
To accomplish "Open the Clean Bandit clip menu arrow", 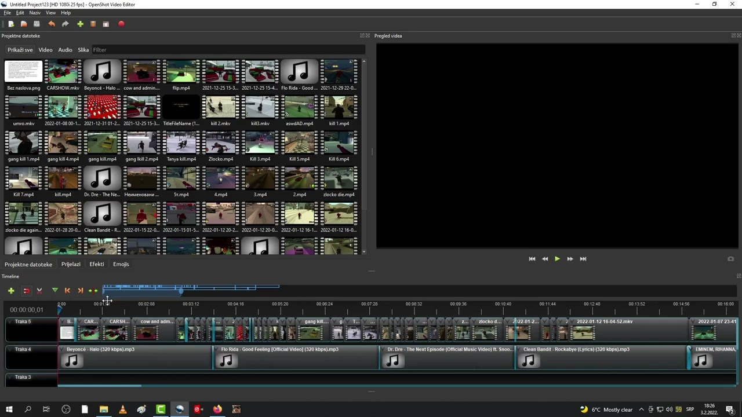I will (x=519, y=349).
